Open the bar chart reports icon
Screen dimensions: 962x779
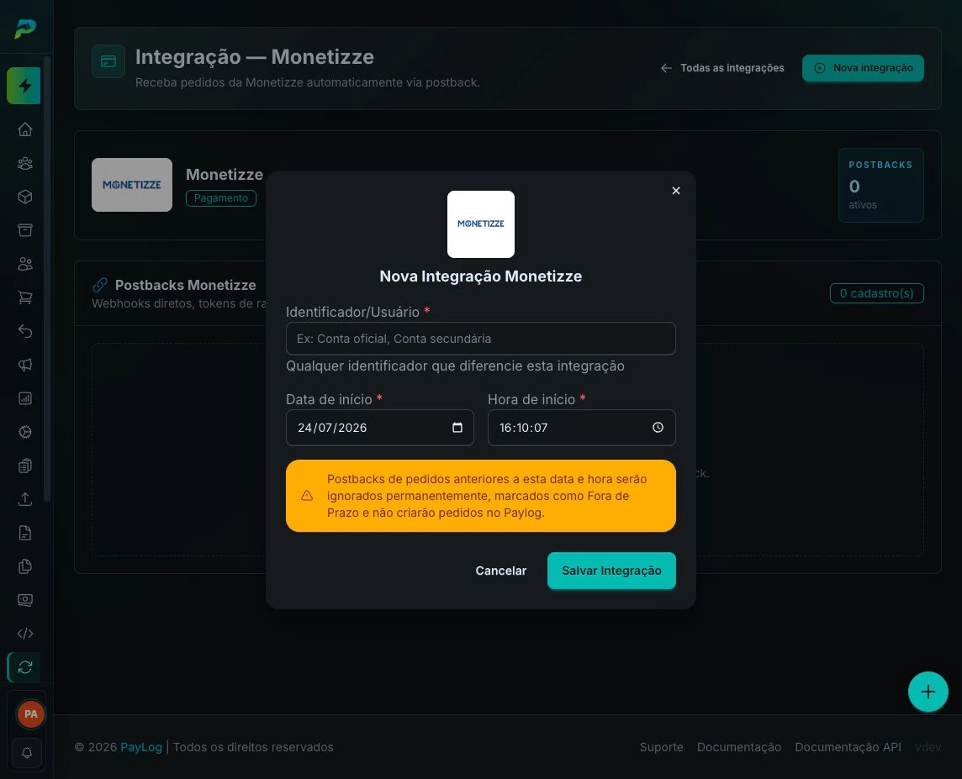click(25, 398)
